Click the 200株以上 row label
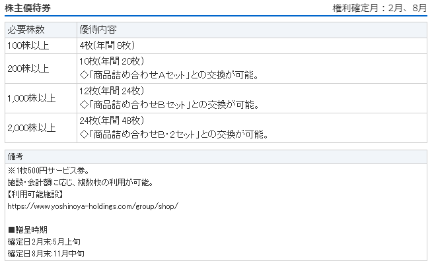The width and height of the screenshot is (434, 265). coord(28,69)
